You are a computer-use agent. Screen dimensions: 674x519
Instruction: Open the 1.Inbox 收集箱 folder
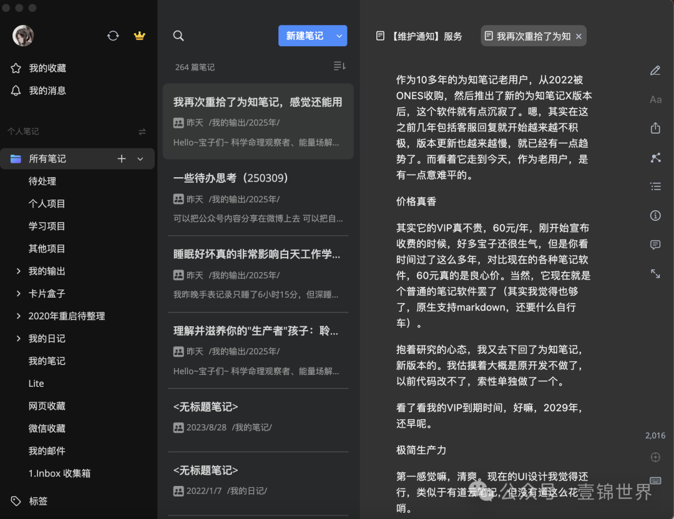point(59,473)
